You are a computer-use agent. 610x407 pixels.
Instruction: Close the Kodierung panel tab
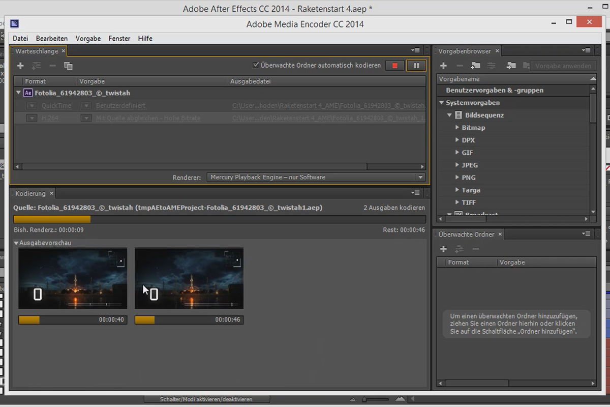tap(51, 193)
